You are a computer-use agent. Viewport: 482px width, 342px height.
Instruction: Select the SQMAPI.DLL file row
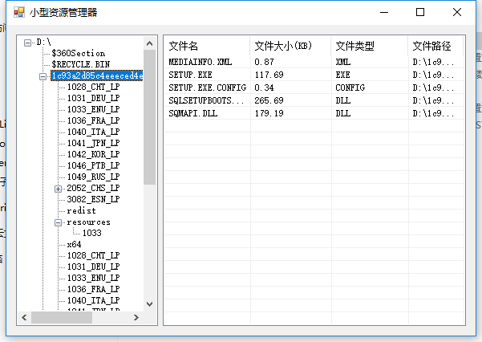click(314, 113)
